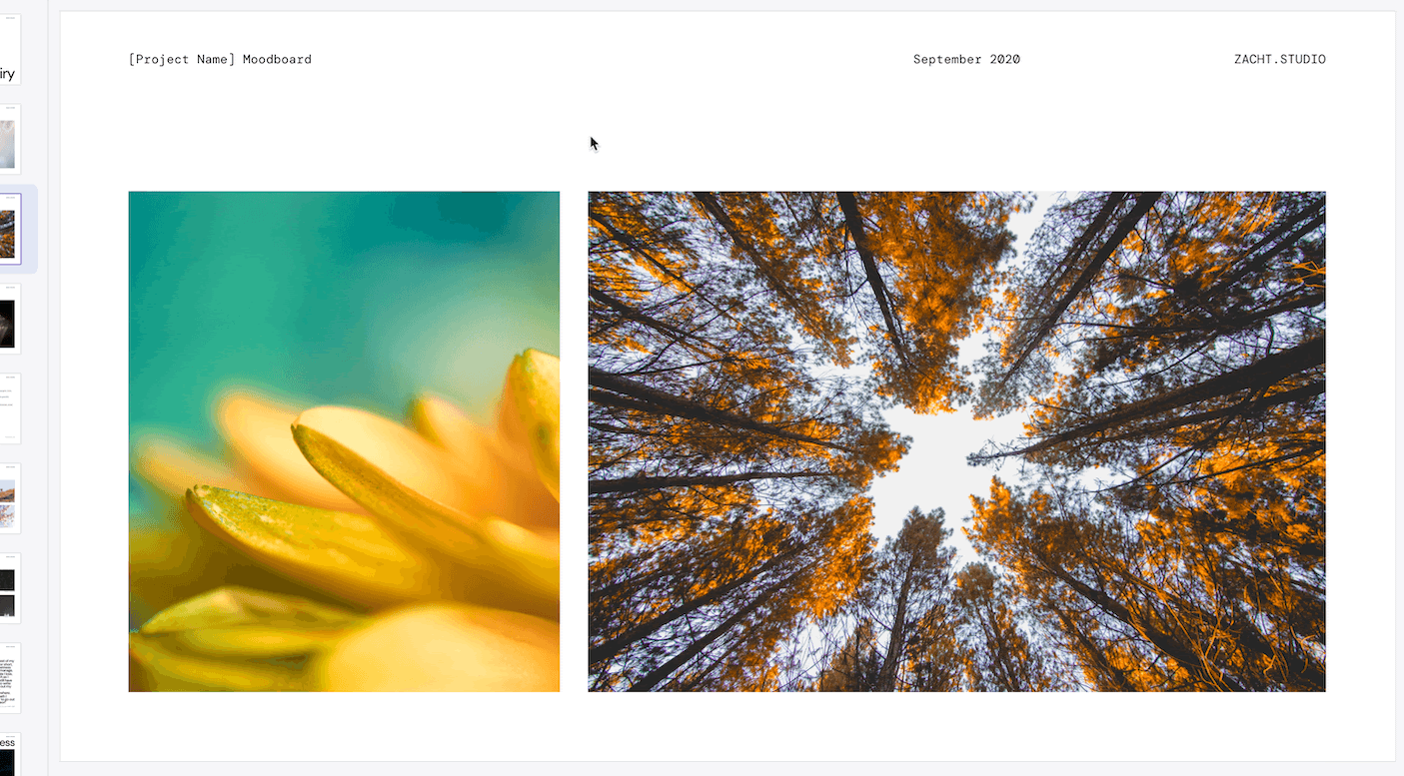Viewport: 1404px width, 776px height.
Task: Open the thumbnail with two stacked dark images
Action: point(9,588)
